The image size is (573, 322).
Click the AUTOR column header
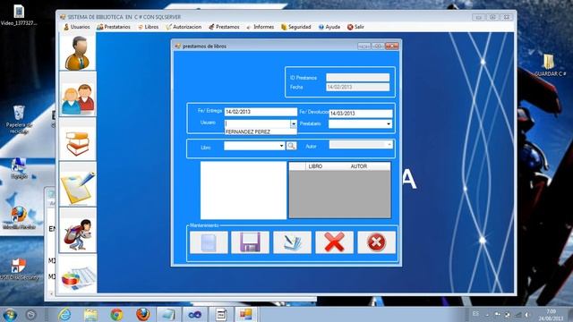coord(358,166)
